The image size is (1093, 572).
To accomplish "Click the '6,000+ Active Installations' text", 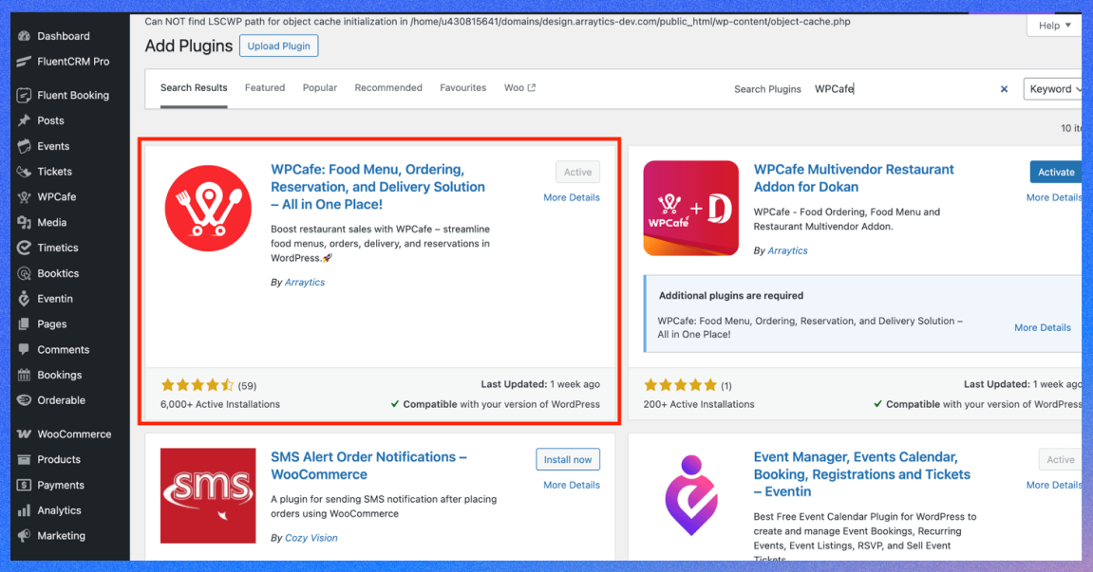I will coord(220,404).
